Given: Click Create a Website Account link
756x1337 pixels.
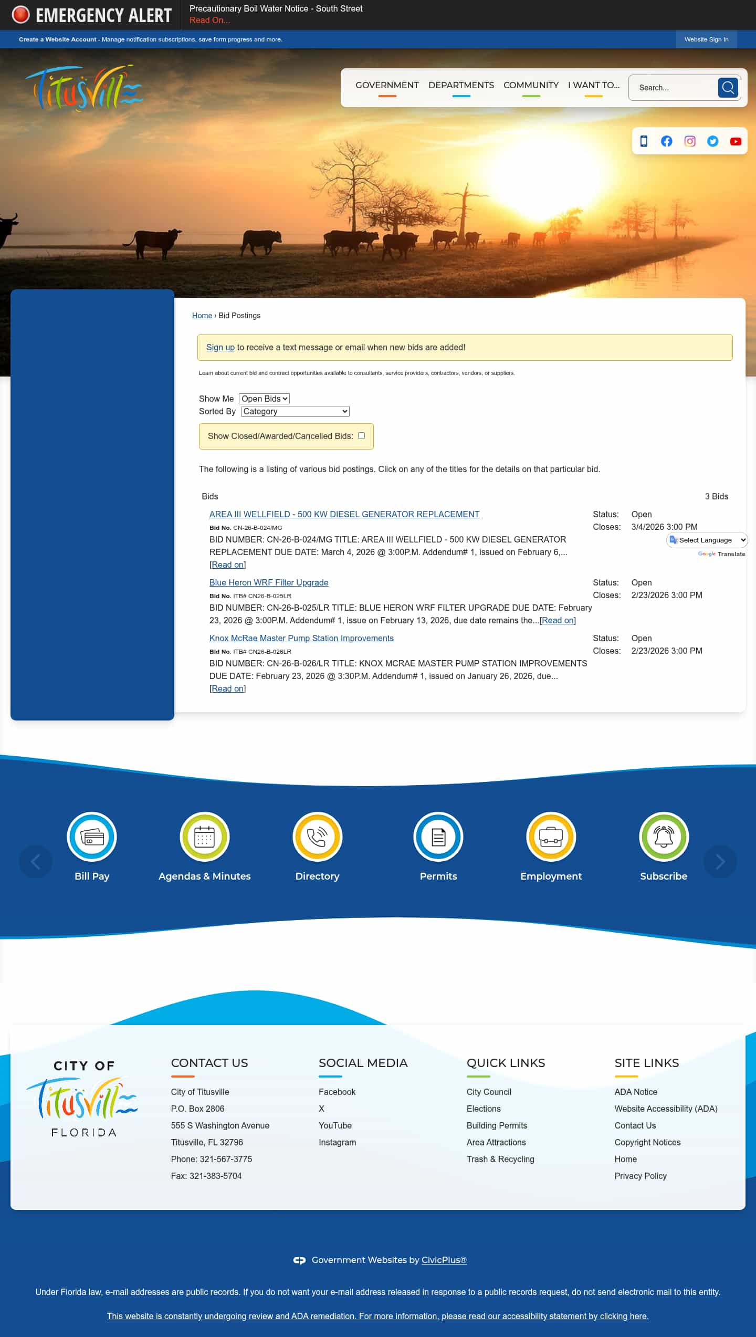Looking at the screenshot, I should tap(58, 39).
